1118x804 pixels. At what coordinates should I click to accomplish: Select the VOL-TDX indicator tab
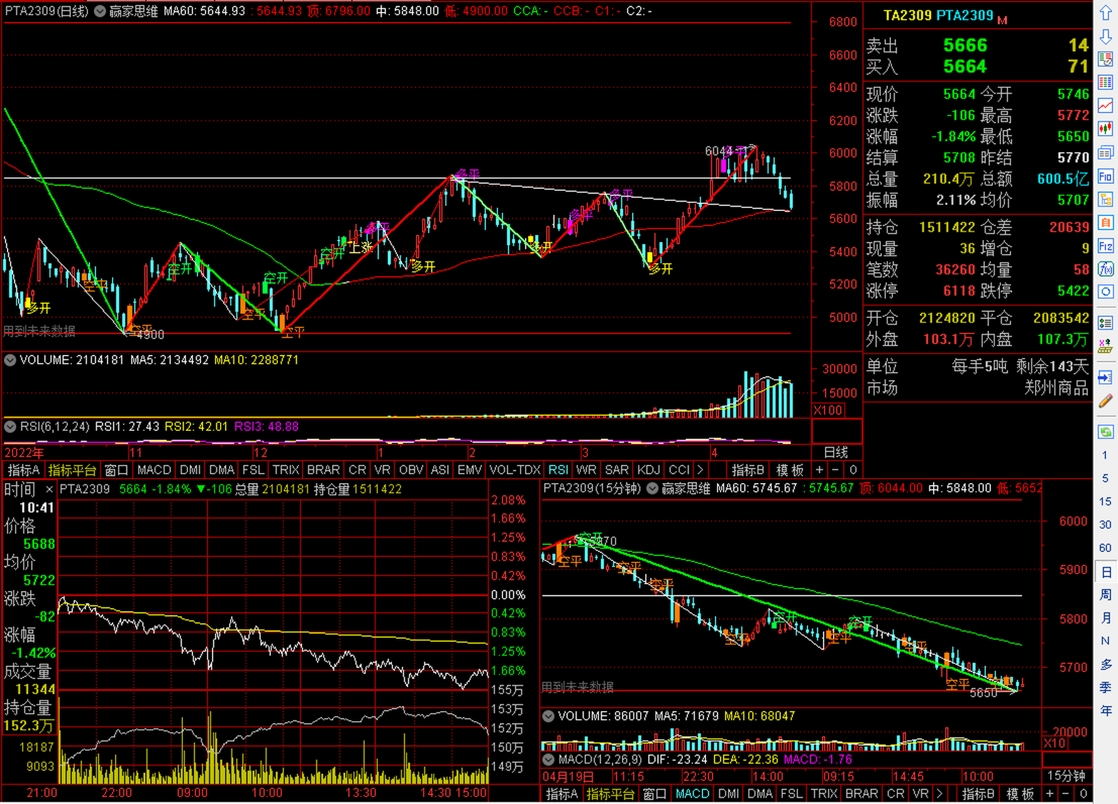(x=515, y=470)
